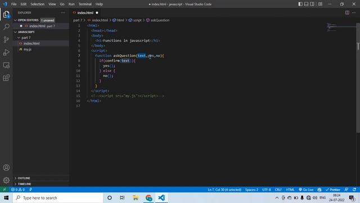Open the volume control in system tray
The image size is (360, 203).
pyautogui.click(x=315, y=198)
